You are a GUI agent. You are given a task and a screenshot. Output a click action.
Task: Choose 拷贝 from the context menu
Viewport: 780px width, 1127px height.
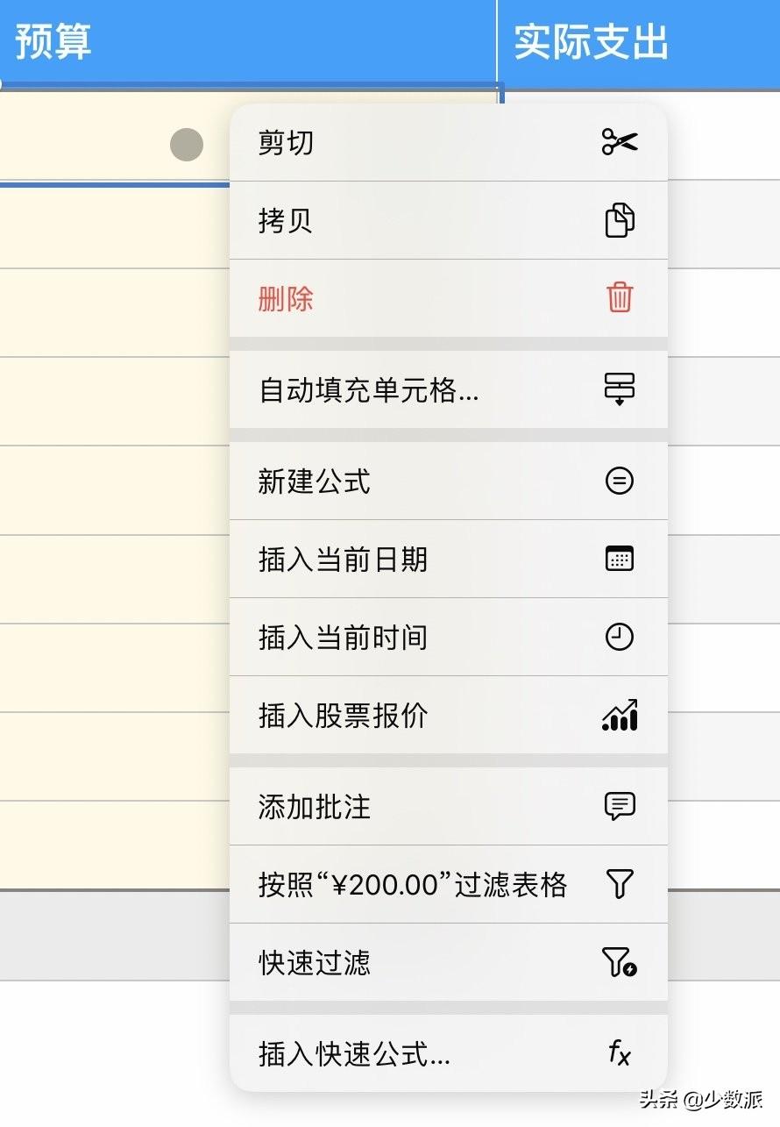coord(449,220)
